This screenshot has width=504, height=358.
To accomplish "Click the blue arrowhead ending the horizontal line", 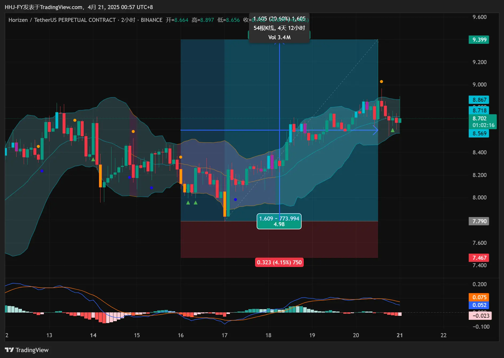I will pyautogui.click(x=376, y=130).
